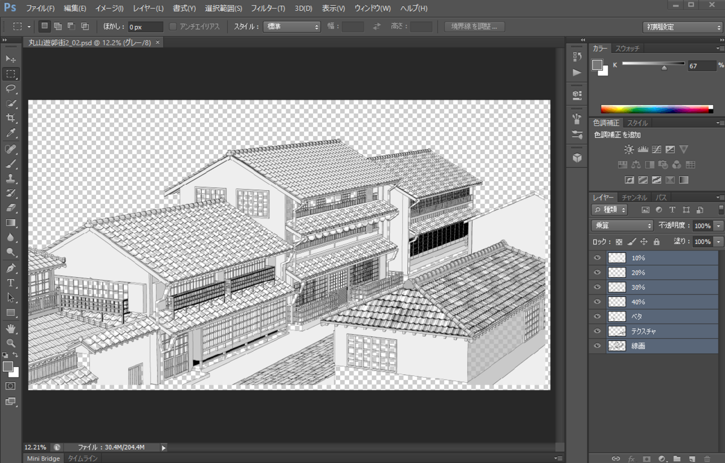
Task: Click the Mini Bridge button
Action: [42, 458]
